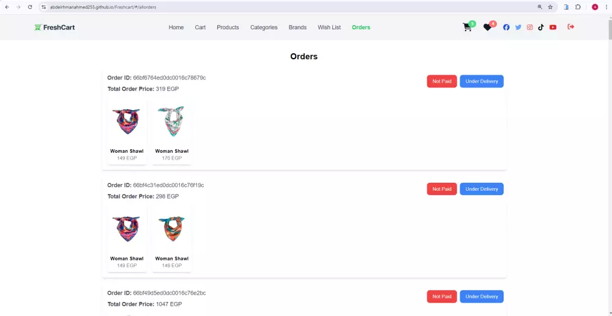Go back with browser back arrow

[x=7, y=7]
